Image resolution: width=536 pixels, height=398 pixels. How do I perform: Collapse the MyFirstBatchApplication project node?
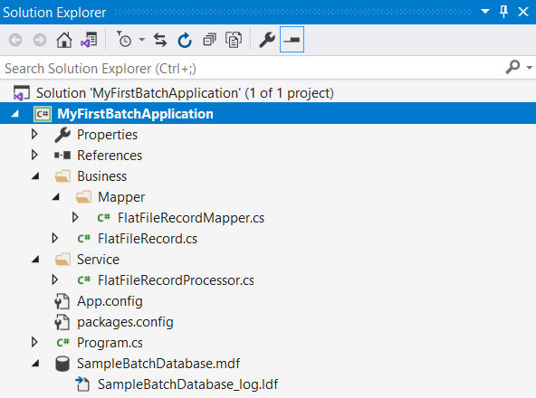click(15, 114)
